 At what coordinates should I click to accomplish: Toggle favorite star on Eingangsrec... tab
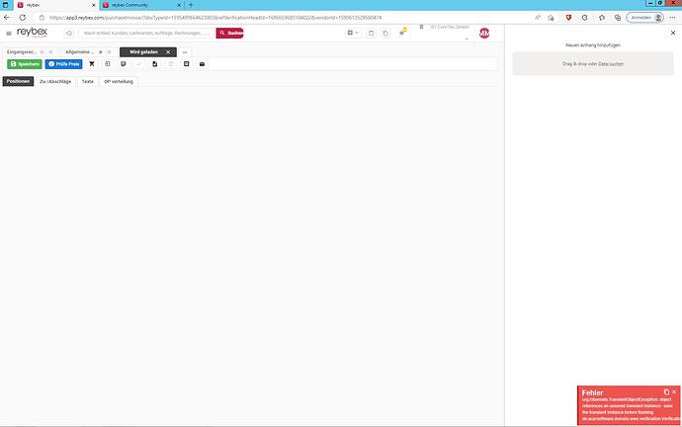[43, 52]
